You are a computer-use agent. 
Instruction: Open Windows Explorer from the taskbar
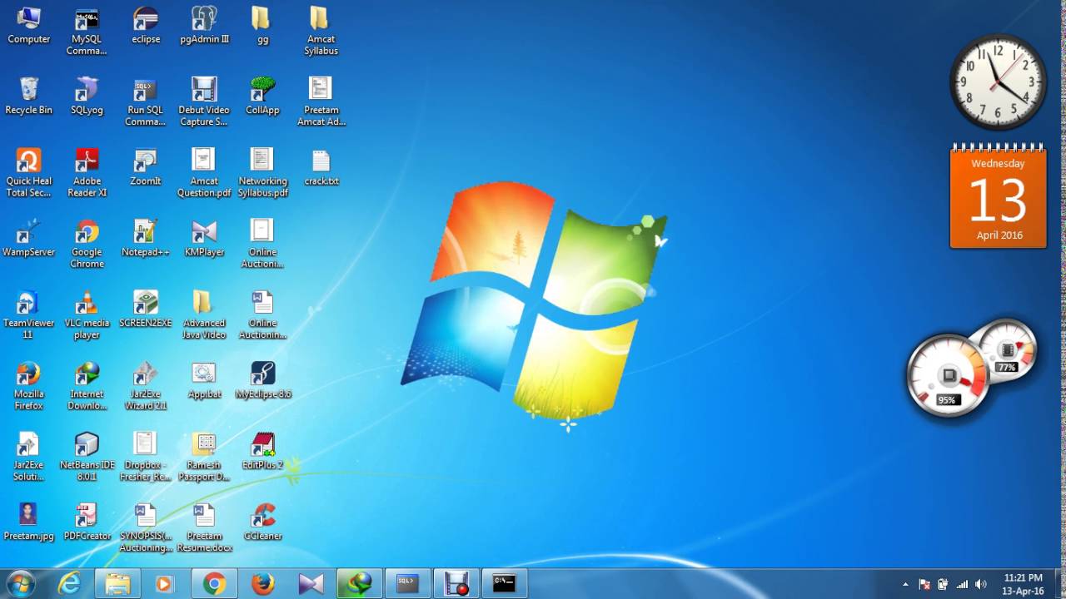(x=117, y=584)
